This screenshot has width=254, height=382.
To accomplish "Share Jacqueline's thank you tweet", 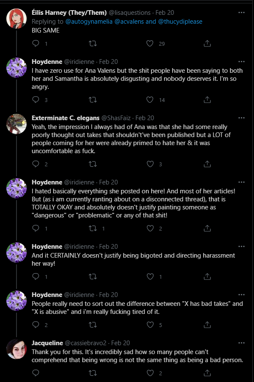I will [x=207, y=373].
